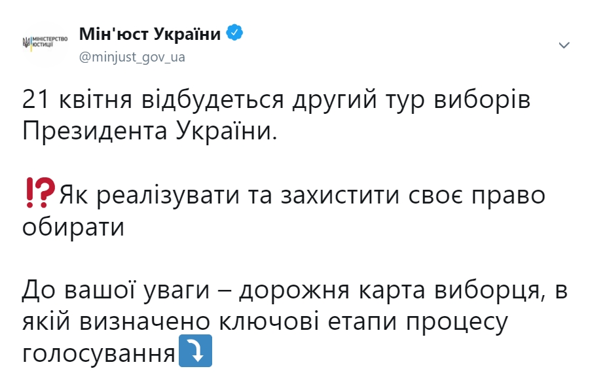
Task: Click the red exclamation question mark emoji
Action: [41, 193]
